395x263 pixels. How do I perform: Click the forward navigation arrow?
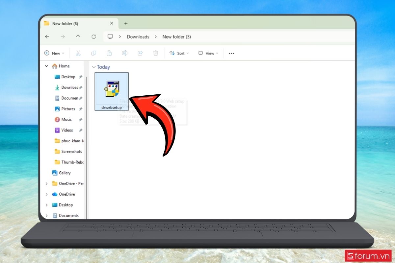pyautogui.click(x=63, y=37)
